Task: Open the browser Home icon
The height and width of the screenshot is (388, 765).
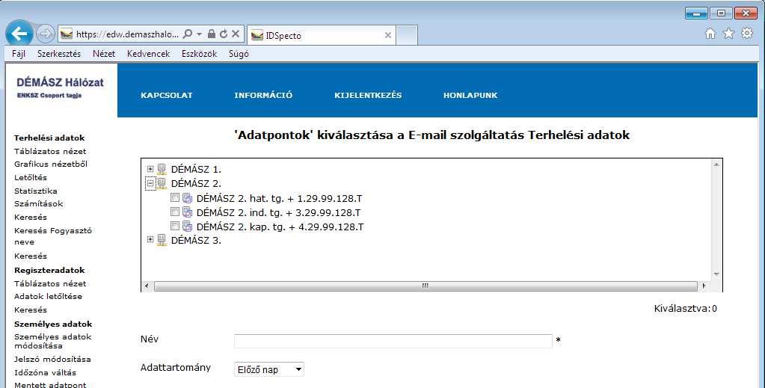Action: click(x=711, y=33)
